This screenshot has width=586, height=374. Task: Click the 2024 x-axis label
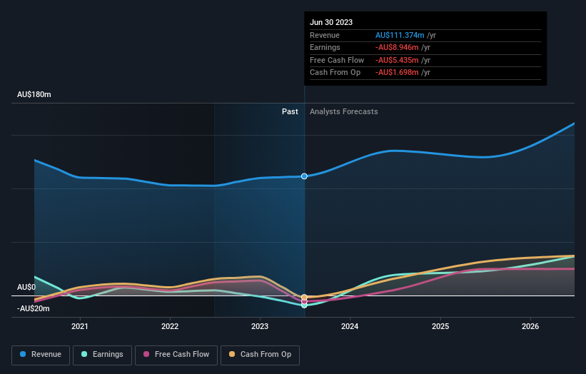[x=350, y=326]
